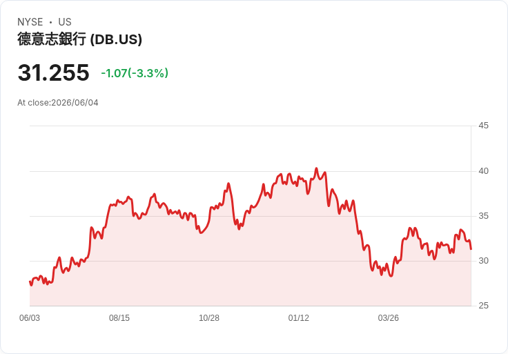Click the NYSE exchange label

click(30, 22)
